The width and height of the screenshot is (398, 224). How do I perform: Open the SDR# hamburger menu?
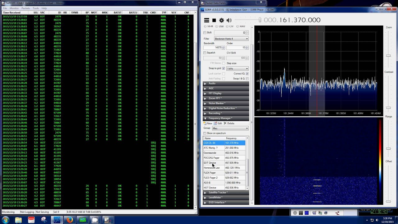[206, 20]
